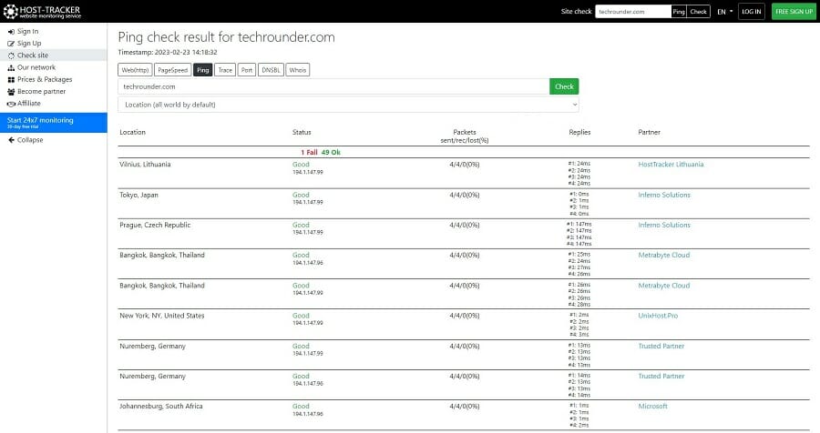Click the Sign Up pencil icon
The width and height of the screenshot is (820, 433).
(x=11, y=44)
